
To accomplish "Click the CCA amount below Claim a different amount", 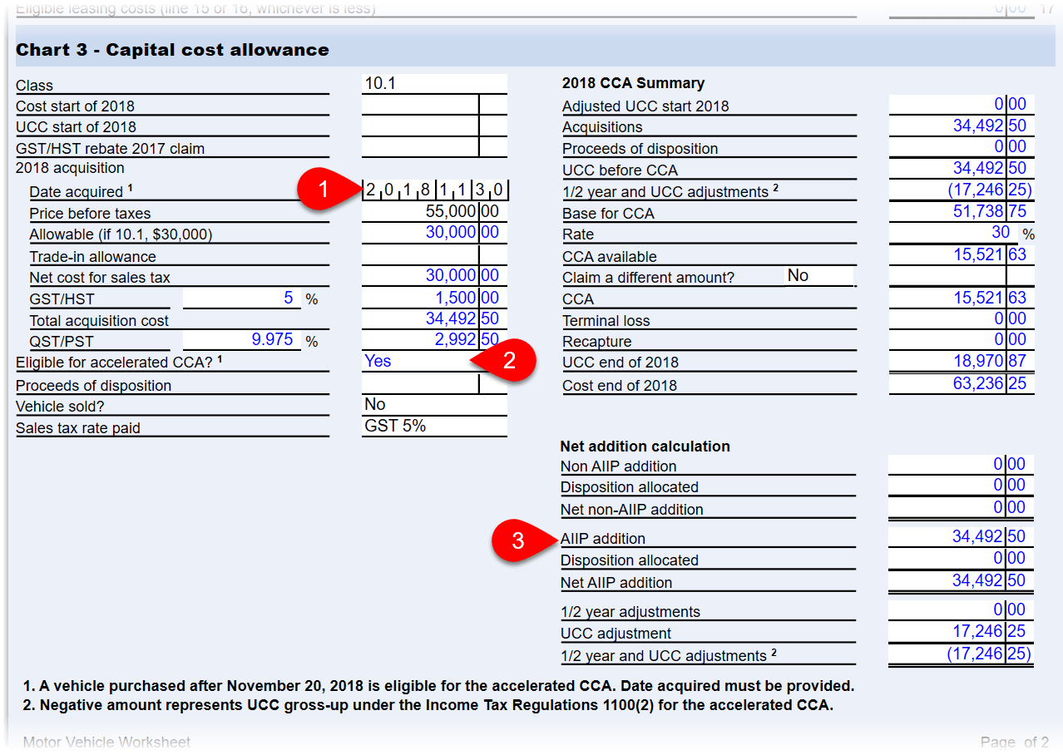I will (x=962, y=298).
